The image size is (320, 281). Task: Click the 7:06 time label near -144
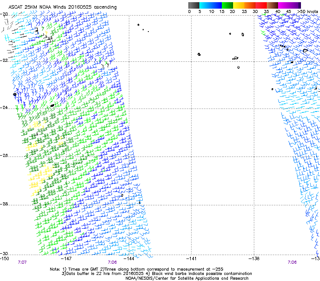tap(112, 262)
